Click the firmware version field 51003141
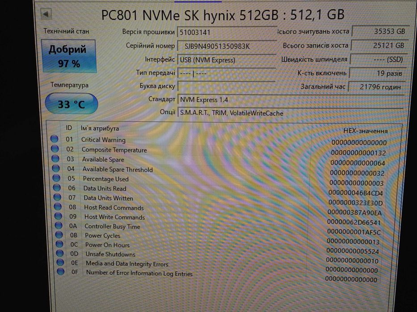The image size is (417, 312). click(x=227, y=32)
